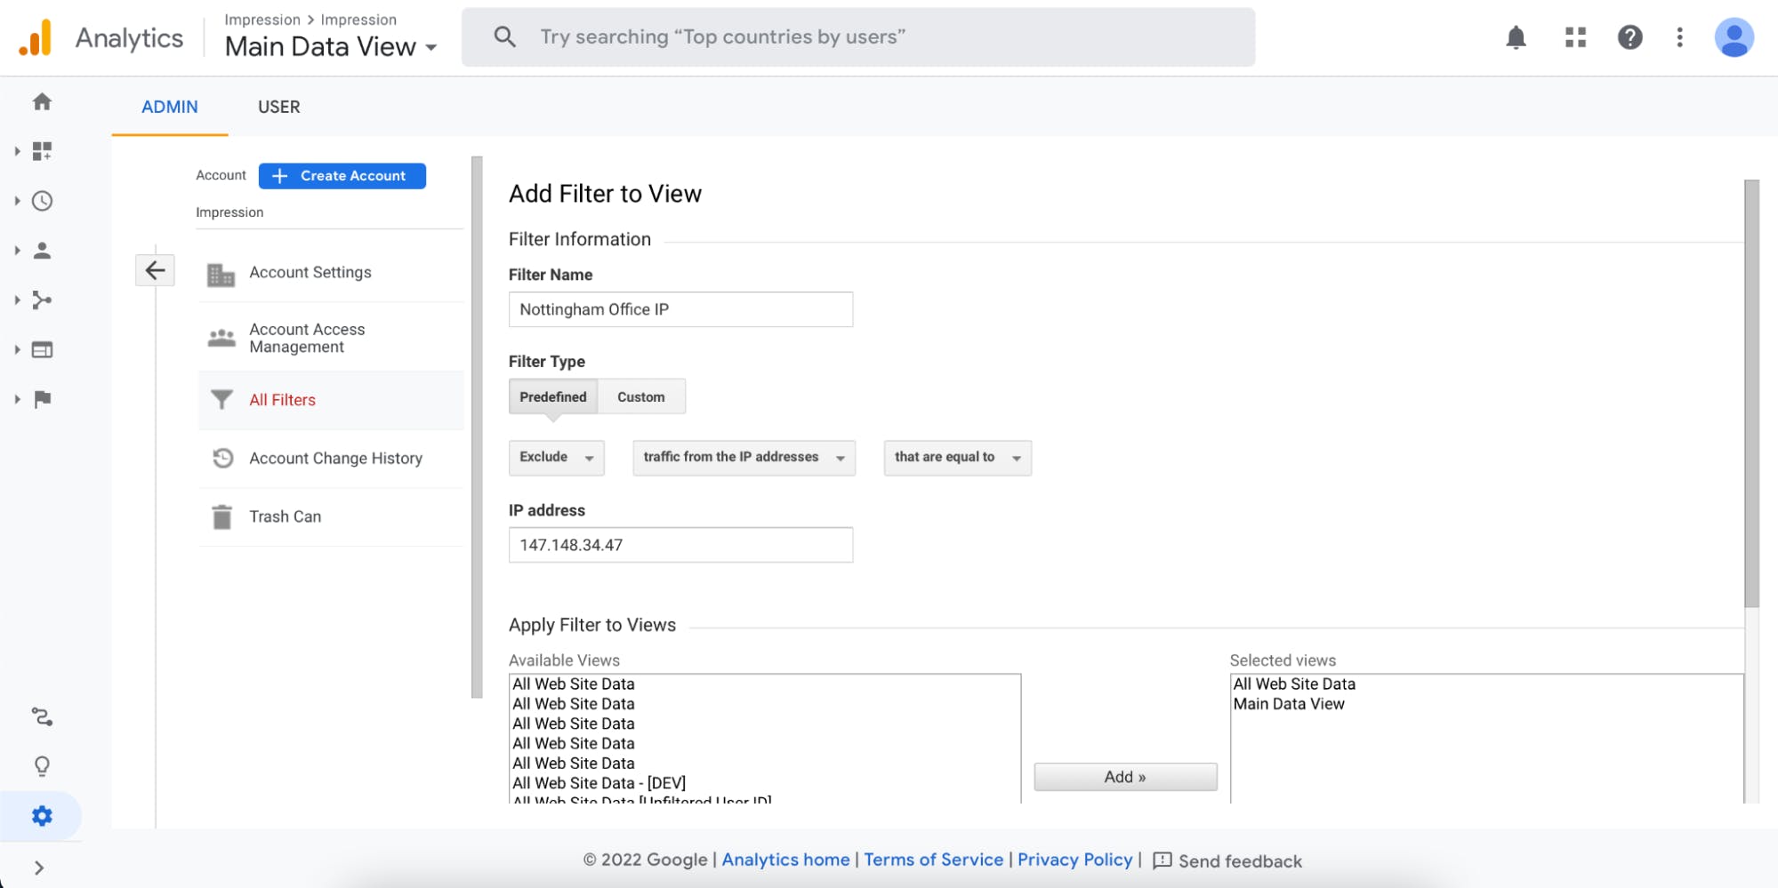Screen dimensions: 1778x888
Task: Expand the left navigation chevron
Action: (x=39, y=868)
